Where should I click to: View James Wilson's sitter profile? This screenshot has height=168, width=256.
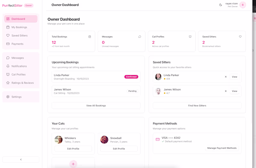(x=235, y=91)
